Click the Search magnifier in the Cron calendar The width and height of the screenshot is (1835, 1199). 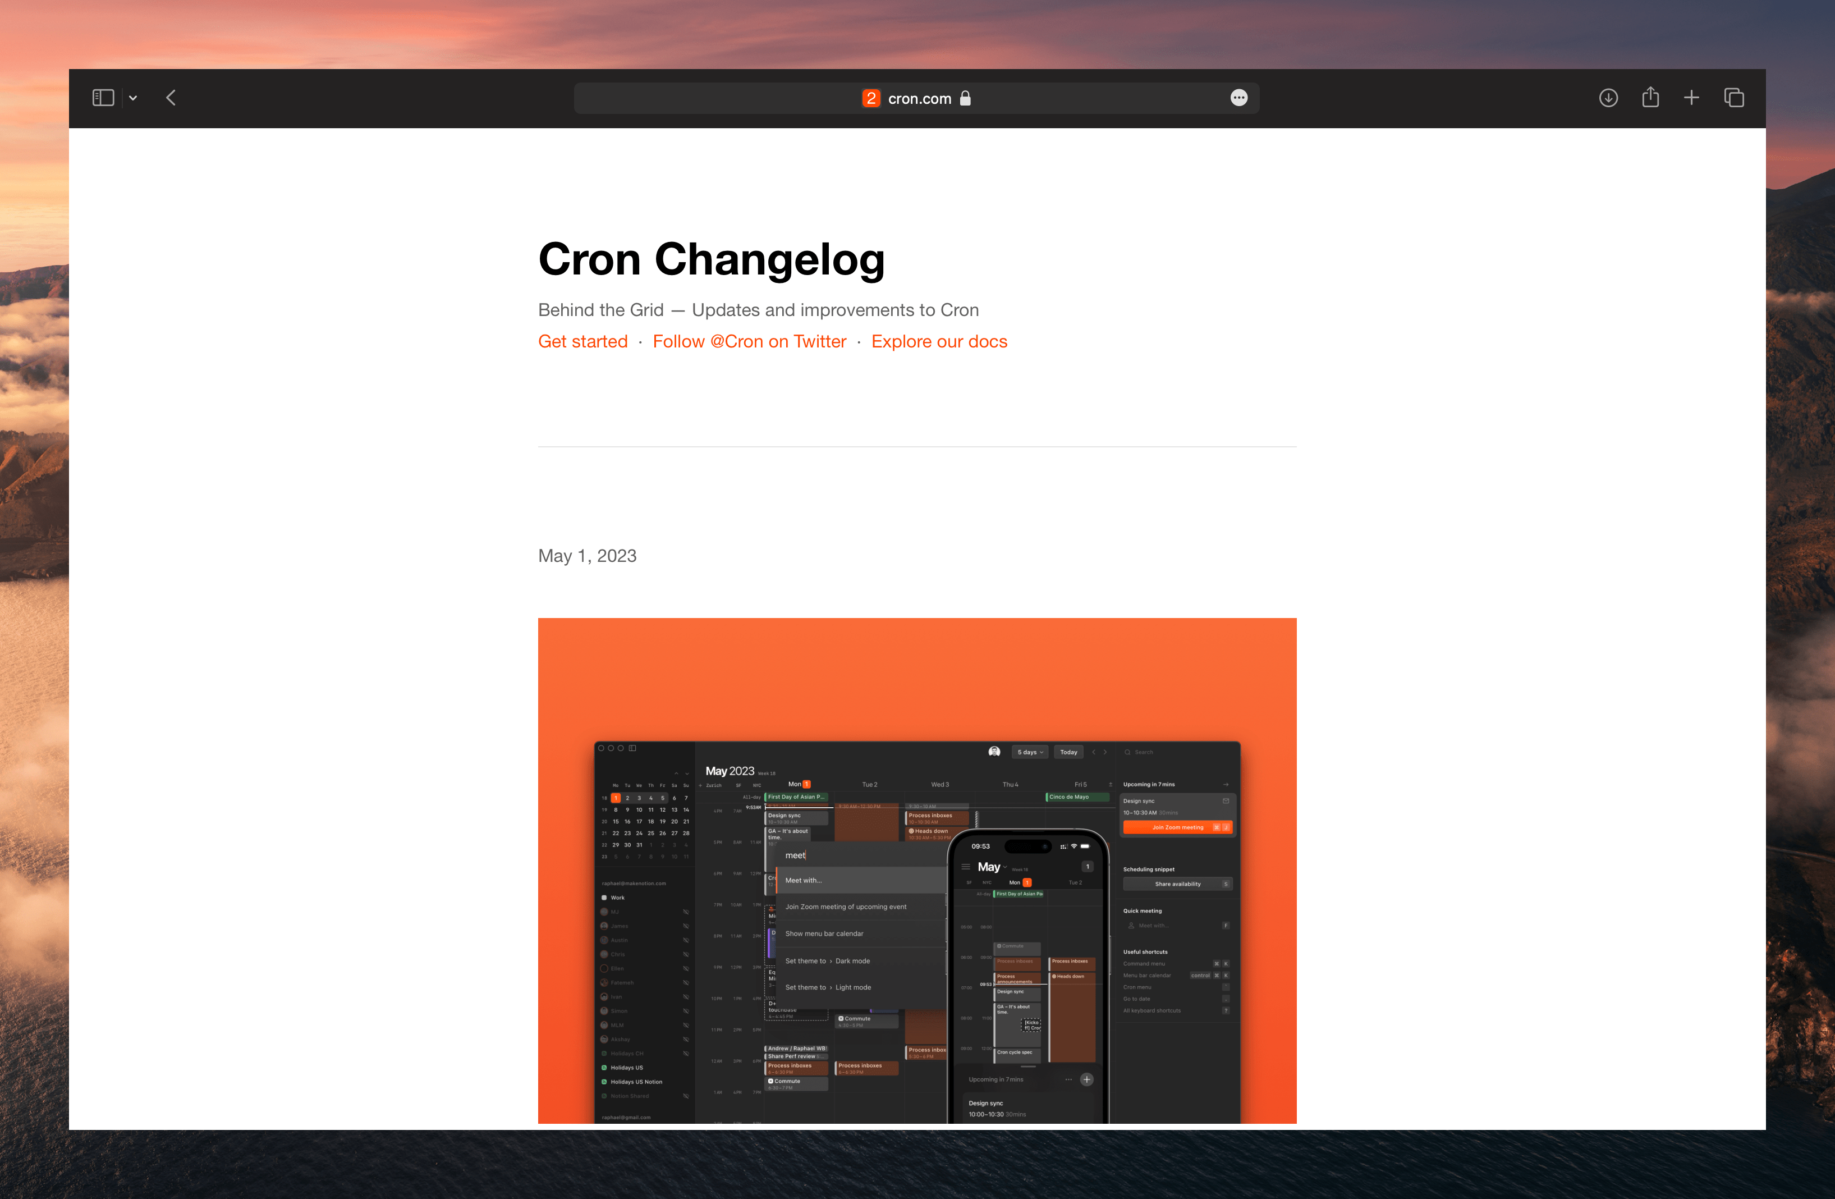click(x=1128, y=752)
